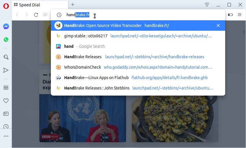This screenshot has width=246, height=148.
Task: Click the battery saver icon
Action: tap(230, 15)
